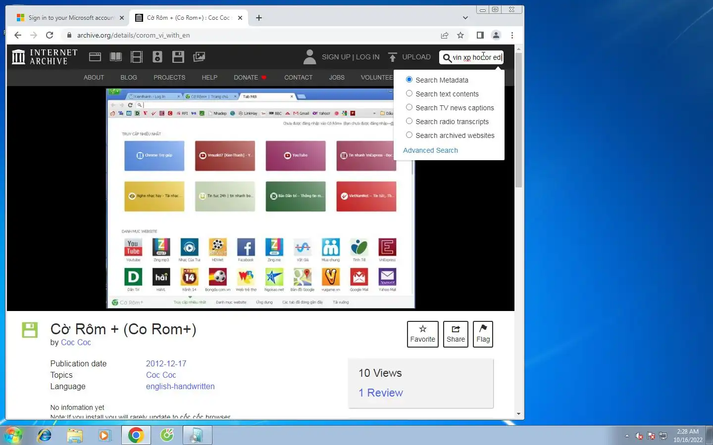Open the Video (film) media icon
This screenshot has width=713, height=445.
(x=137, y=57)
